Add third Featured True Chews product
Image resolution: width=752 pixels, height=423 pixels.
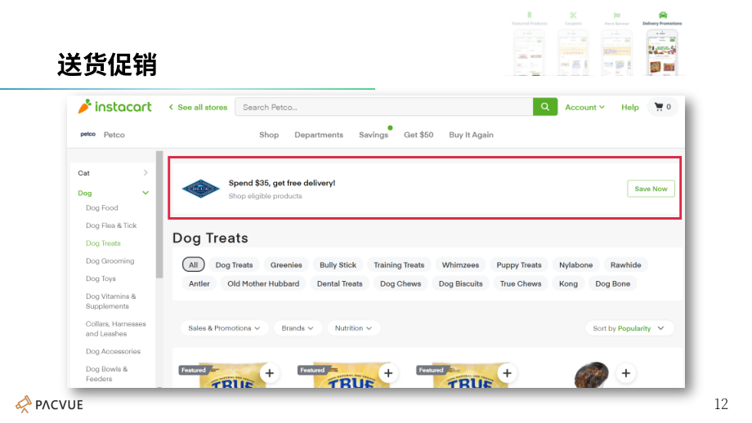click(x=507, y=373)
